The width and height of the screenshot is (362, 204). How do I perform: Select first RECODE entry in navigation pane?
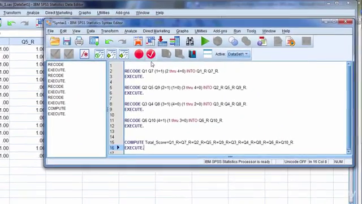(55, 65)
